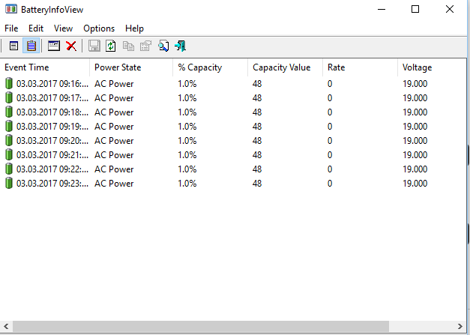Open the Options menu
Screen dimensions: 470x335
99,28
